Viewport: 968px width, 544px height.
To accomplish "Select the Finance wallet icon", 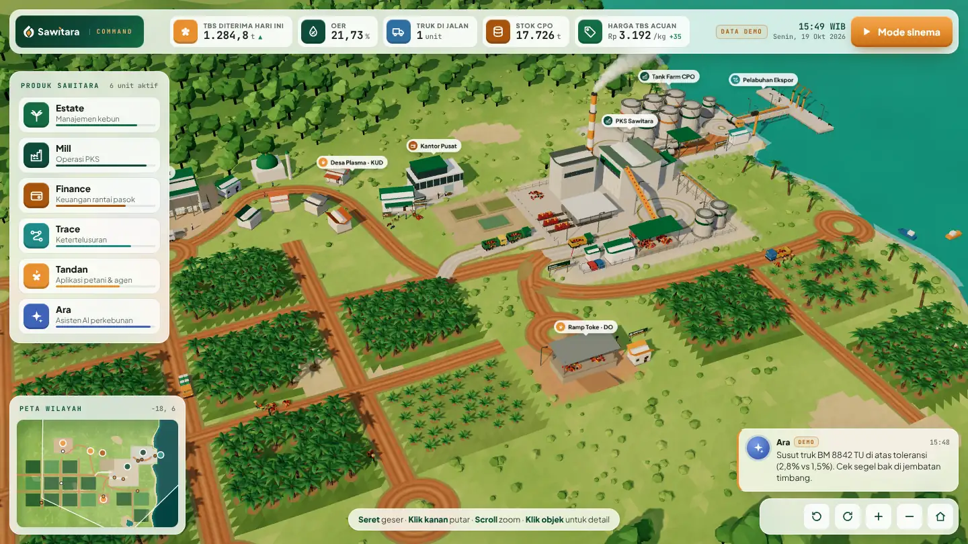I will (x=36, y=195).
